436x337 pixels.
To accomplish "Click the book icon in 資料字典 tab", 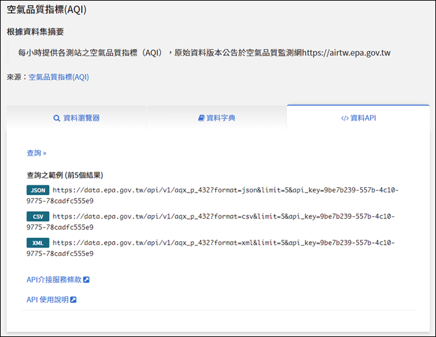I will click(201, 118).
